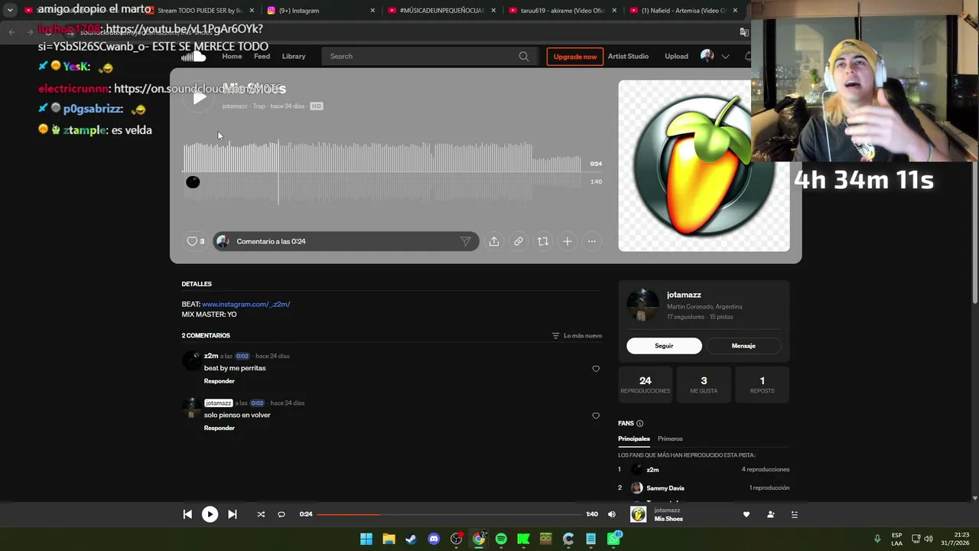Click the magnifier search icon
Image resolution: width=979 pixels, height=551 pixels.
point(524,56)
